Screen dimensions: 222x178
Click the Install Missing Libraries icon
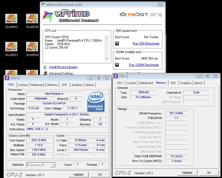click(45, 67)
